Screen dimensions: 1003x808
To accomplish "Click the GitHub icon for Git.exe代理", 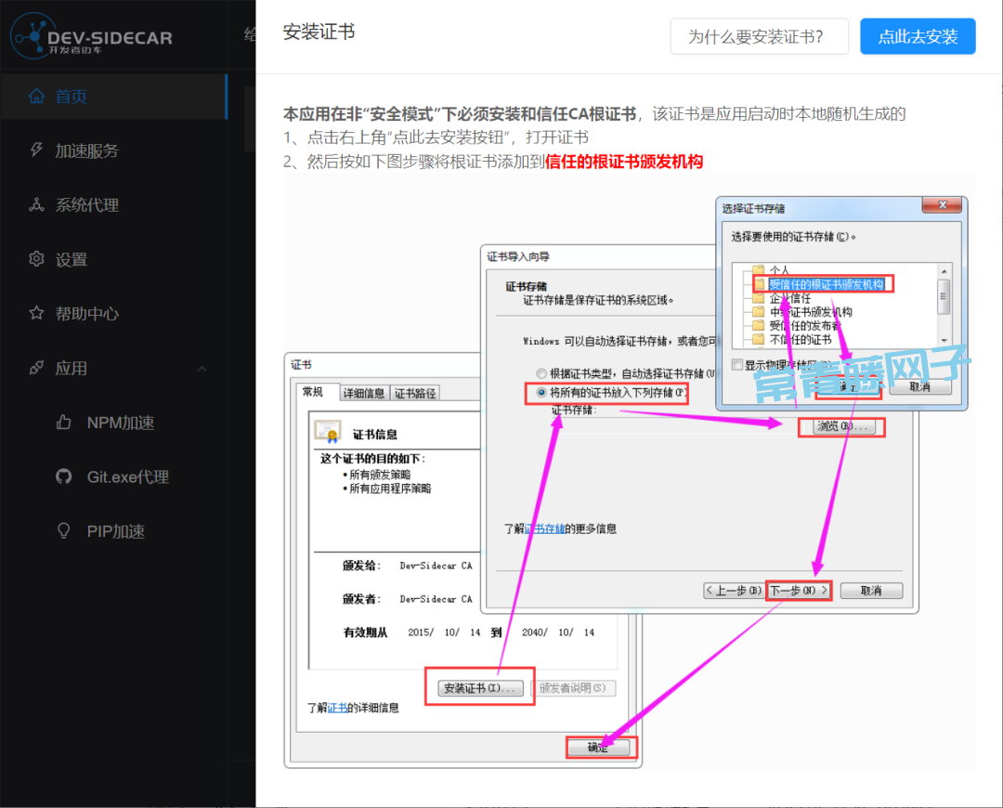I will click(64, 476).
